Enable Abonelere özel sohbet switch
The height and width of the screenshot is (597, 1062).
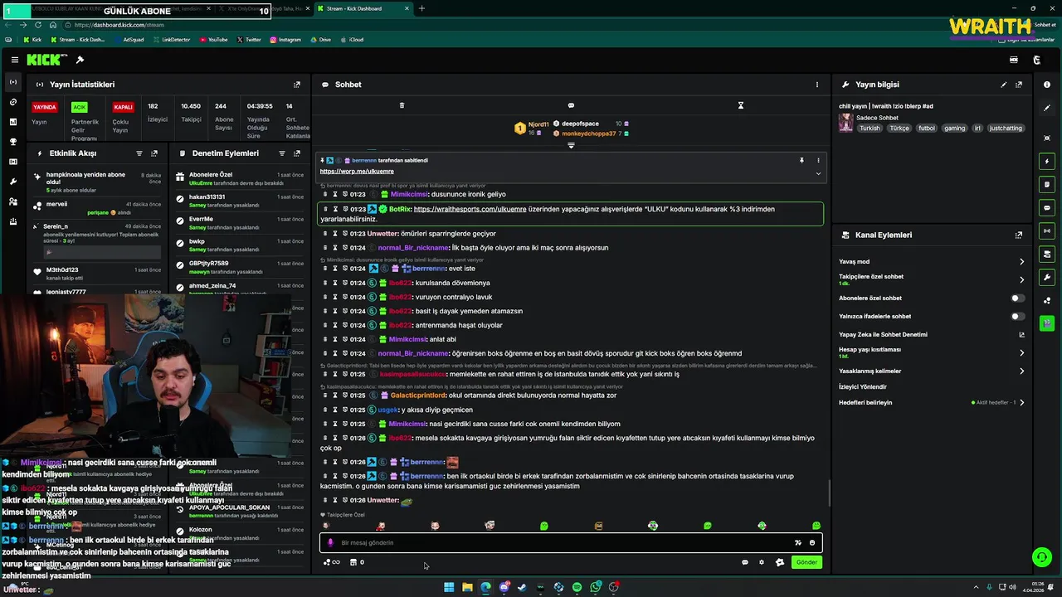(x=1017, y=298)
